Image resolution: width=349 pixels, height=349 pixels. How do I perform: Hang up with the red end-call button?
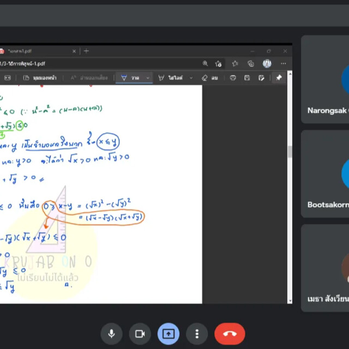click(x=230, y=334)
